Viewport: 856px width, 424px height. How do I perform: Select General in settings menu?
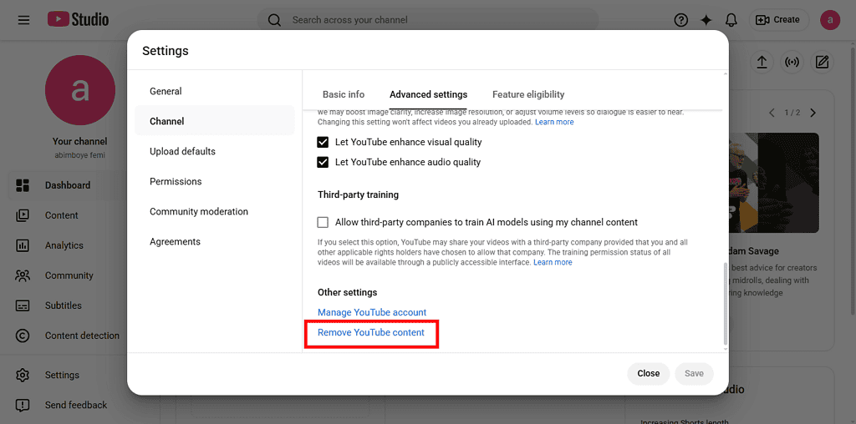coord(215,91)
